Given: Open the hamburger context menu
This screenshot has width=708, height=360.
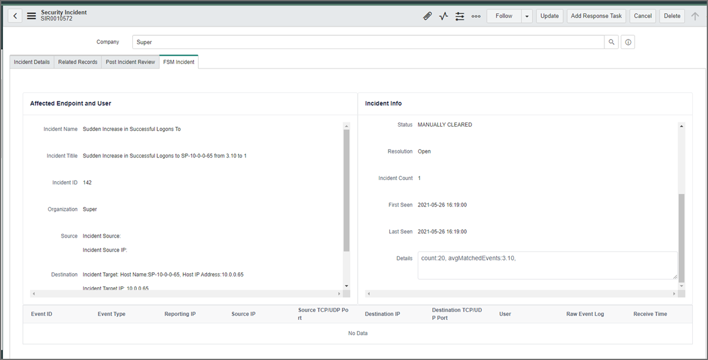Looking at the screenshot, I should click(31, 16).
